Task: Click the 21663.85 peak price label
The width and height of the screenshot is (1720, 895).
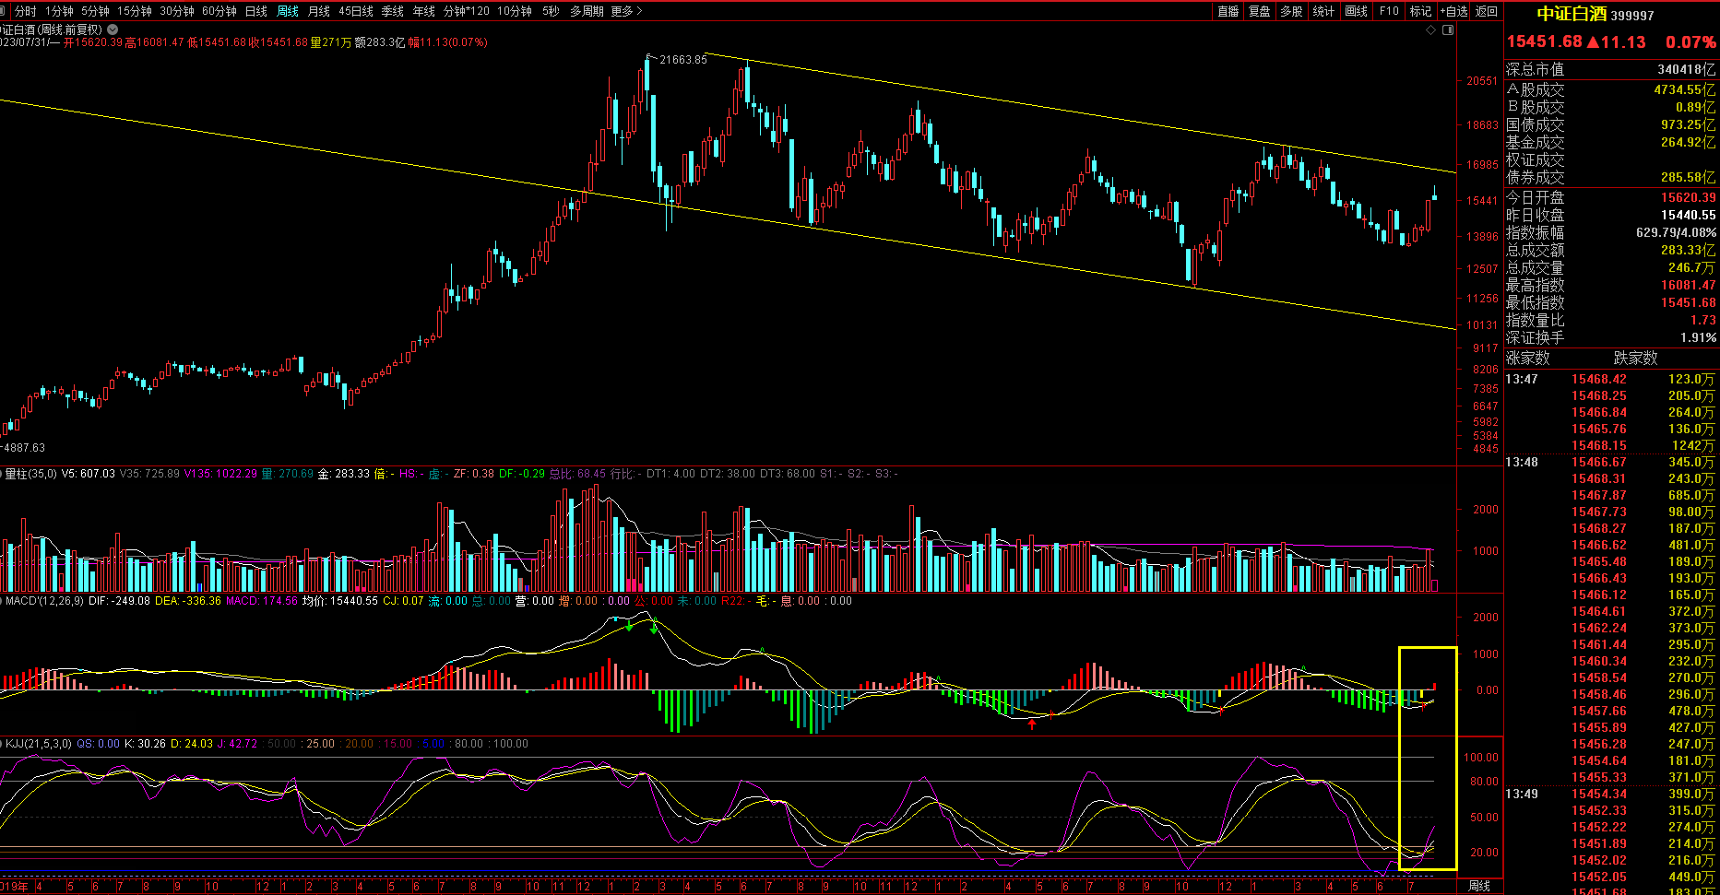Action: point(683,59)
